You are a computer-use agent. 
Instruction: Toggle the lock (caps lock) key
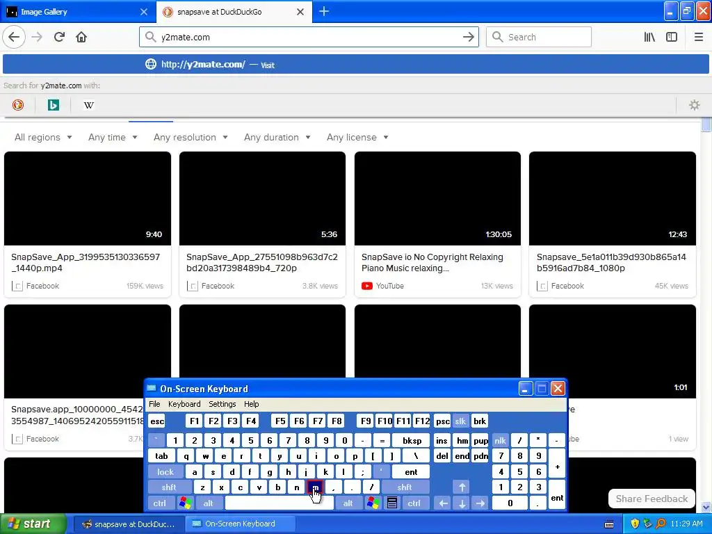pyautogui.click(x=165, y=472)
